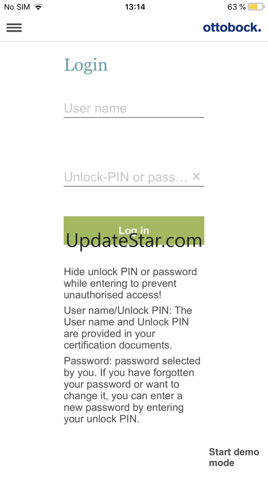Image resolution: width=268 pixels, height=478 pixels.
Task: Click the green Log in button
Action: click(x=134, y=231)
